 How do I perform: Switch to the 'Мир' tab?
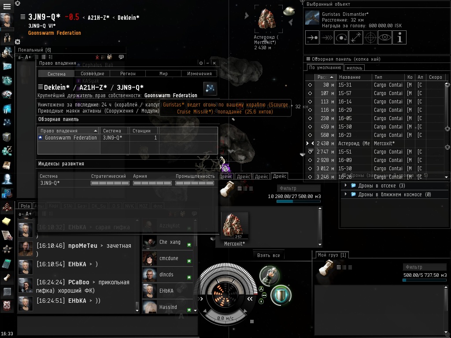163,73
